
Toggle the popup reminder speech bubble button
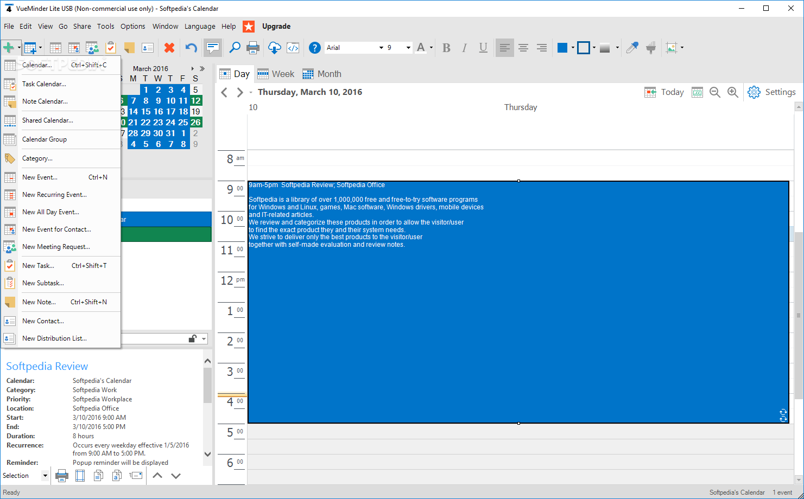click(x=213, y=48)
